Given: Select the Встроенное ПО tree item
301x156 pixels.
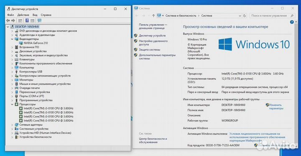Looking at the screenshot, I should point(29,47).
